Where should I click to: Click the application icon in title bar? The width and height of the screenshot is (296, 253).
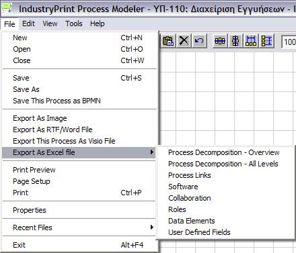6,9
